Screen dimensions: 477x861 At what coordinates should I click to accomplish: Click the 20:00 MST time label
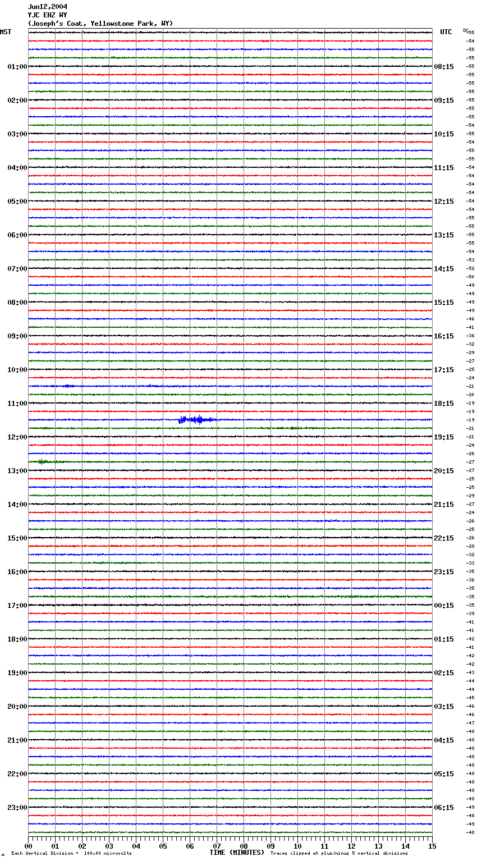point(17,707)
